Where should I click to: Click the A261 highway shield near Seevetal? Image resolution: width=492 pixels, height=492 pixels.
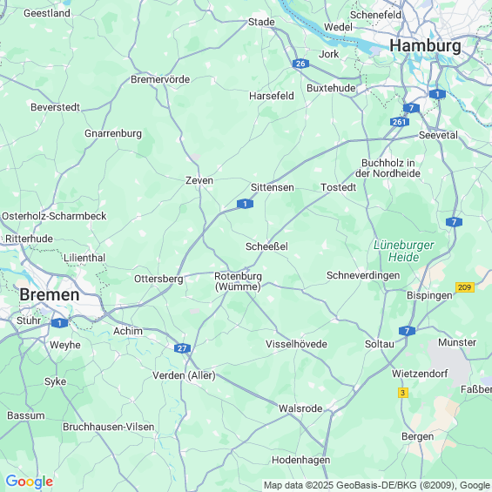[400, 122]
